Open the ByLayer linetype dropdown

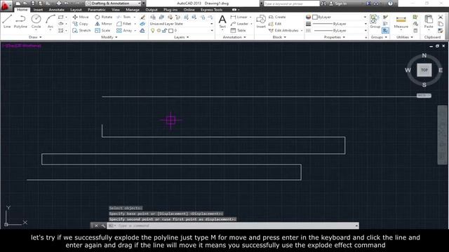click(x=340, y=30)
